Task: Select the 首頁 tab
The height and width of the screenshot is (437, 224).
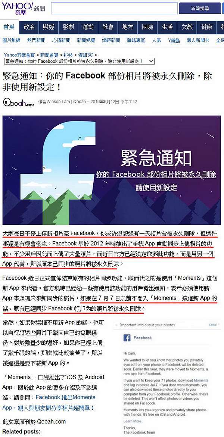Action: 9,27
